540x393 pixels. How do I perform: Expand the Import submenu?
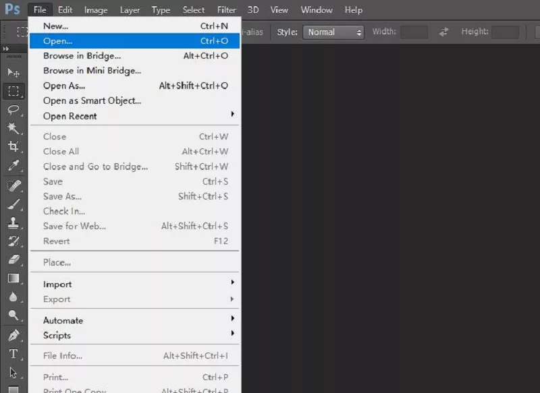coord(134,284)
